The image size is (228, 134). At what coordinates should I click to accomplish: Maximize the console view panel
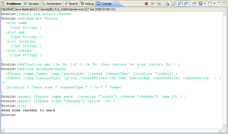point(224,3)
